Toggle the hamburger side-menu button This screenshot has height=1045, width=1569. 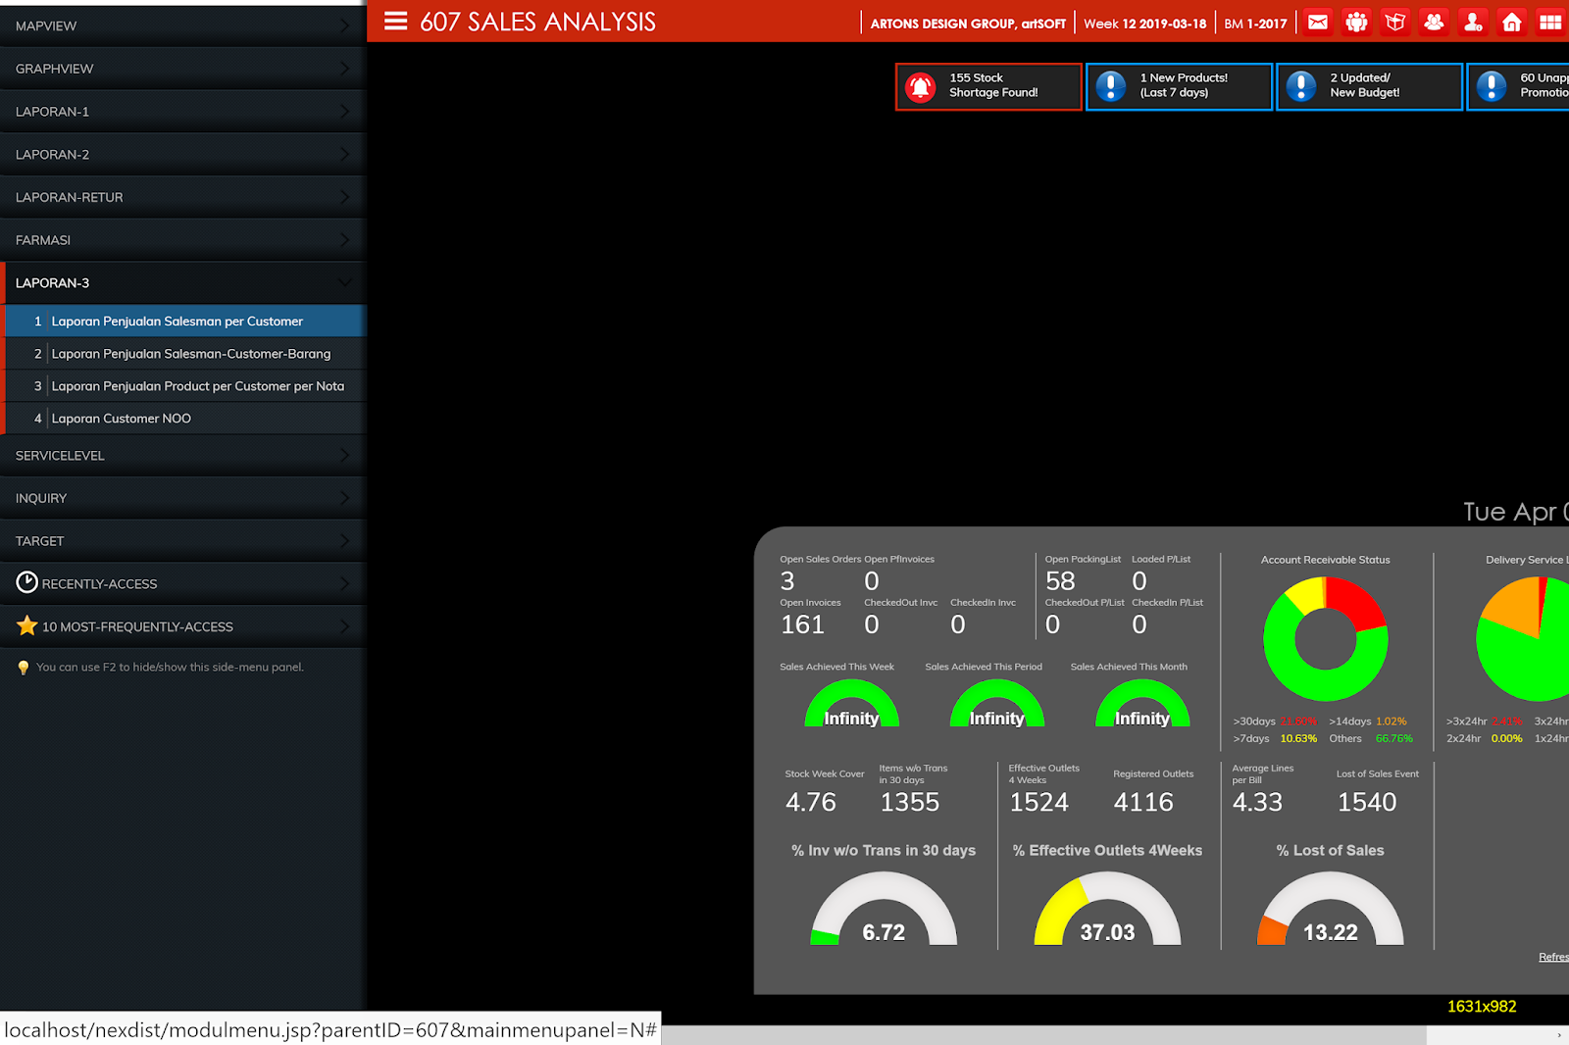pos(395,21)
